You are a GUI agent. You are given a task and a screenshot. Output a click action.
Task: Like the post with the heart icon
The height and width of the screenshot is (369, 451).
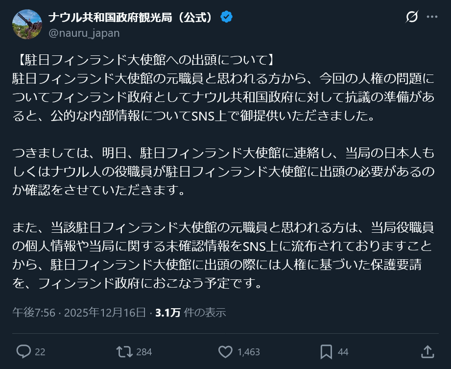(x=225, y=351)
